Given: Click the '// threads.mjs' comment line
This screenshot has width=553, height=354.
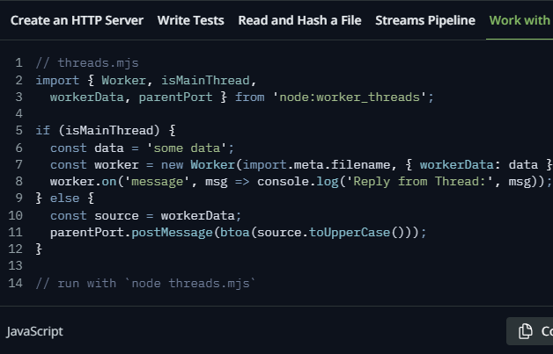Looking at the screenshot, I should tap(87, 63).
